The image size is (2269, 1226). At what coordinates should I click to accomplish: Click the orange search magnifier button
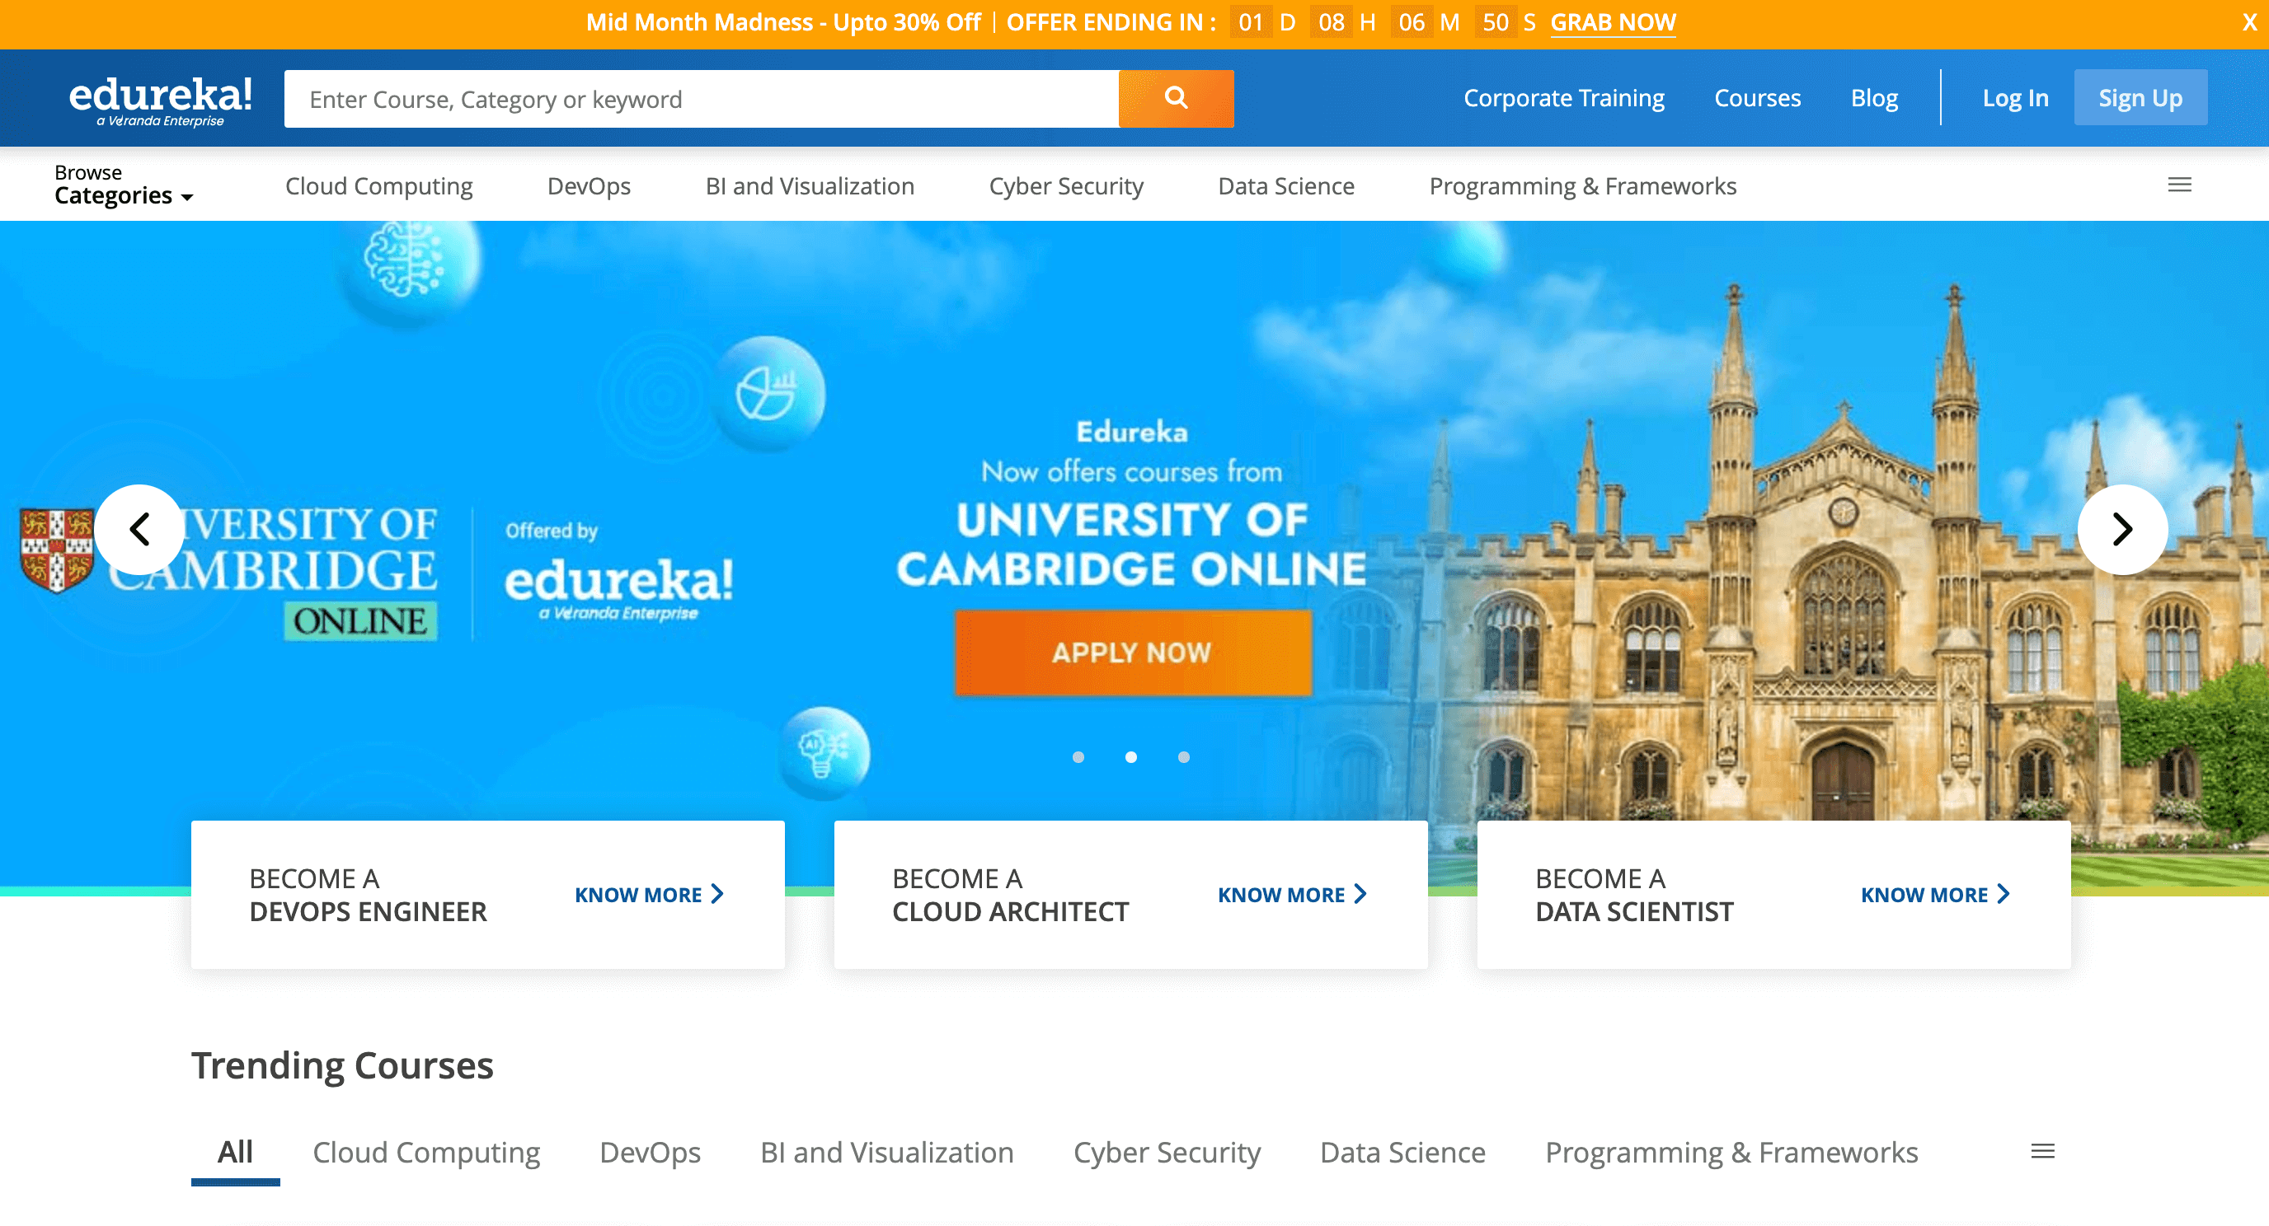[1176, 98]
